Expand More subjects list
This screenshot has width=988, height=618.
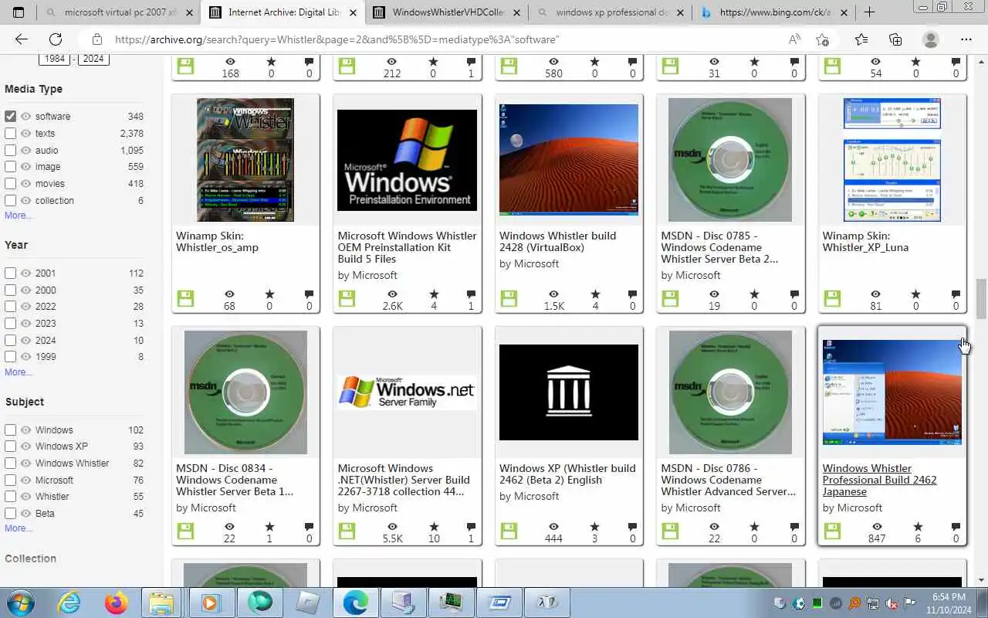pyautogui.click(x=19, y=528)
